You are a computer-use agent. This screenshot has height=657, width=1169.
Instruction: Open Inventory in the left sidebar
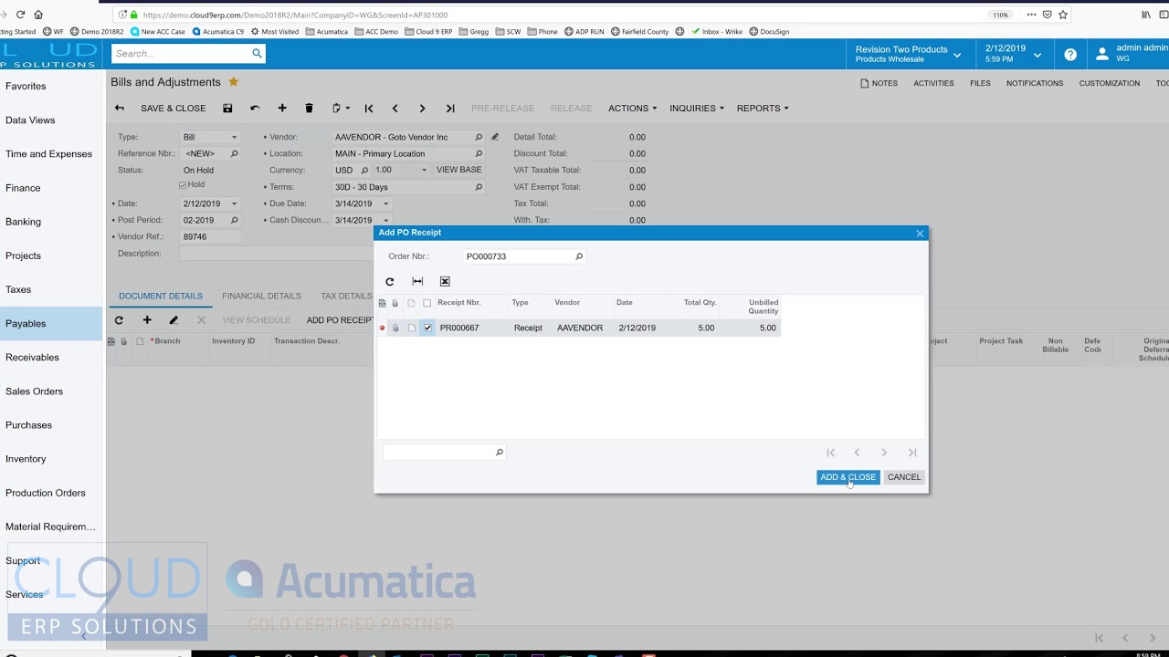pyautogui.click(x=51, y=459)
